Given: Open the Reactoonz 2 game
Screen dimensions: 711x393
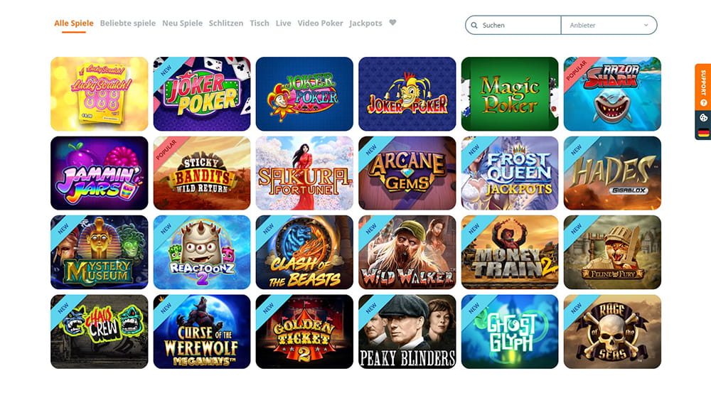Looking at the screenshot, I should [202, 252].
